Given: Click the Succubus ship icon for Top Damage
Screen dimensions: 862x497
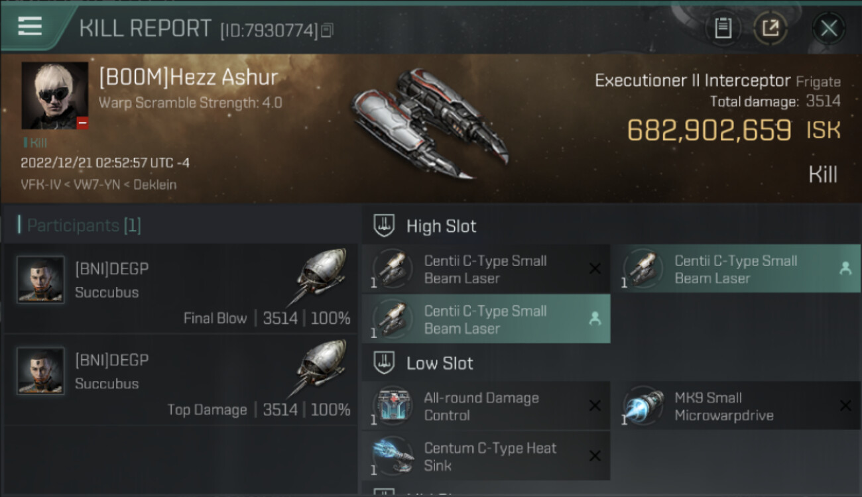Looking at the screenshot, I should 317,368.
